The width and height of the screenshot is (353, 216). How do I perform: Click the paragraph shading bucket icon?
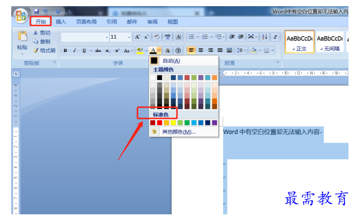[x=254, y=50]
